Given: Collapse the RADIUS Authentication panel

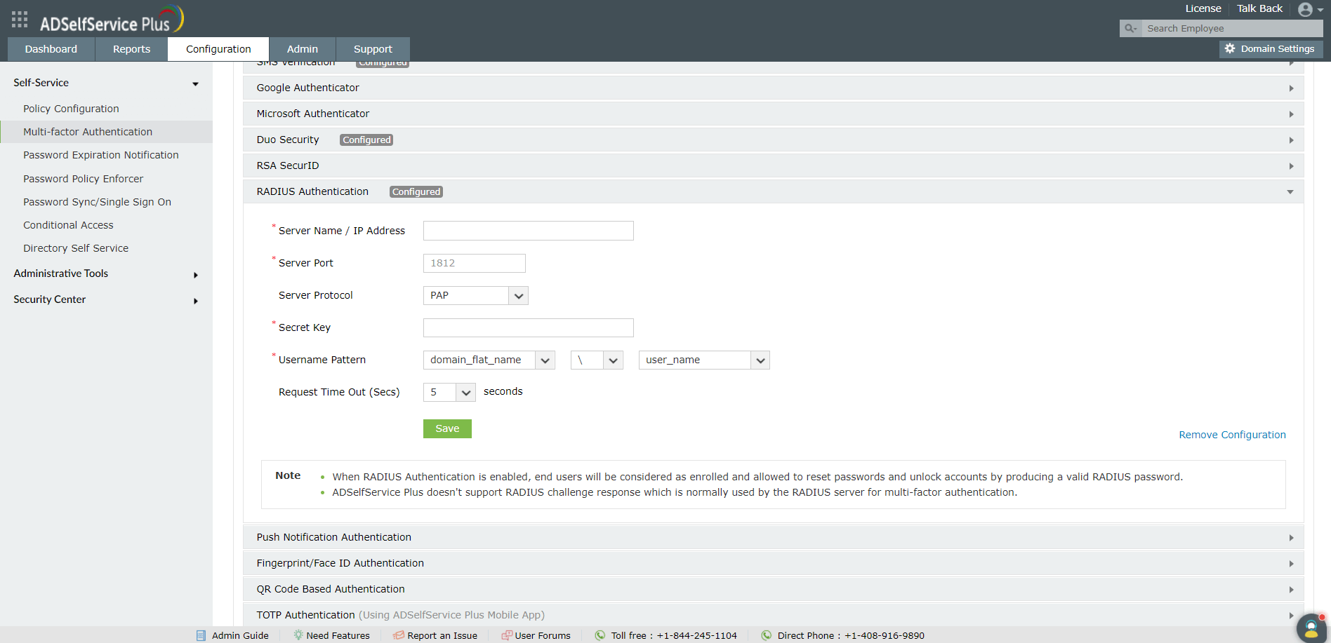Looking at the screenshot, I should point(773,191).
